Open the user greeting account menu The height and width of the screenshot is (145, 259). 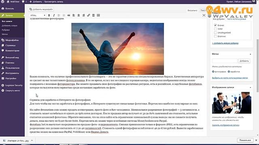241,2
